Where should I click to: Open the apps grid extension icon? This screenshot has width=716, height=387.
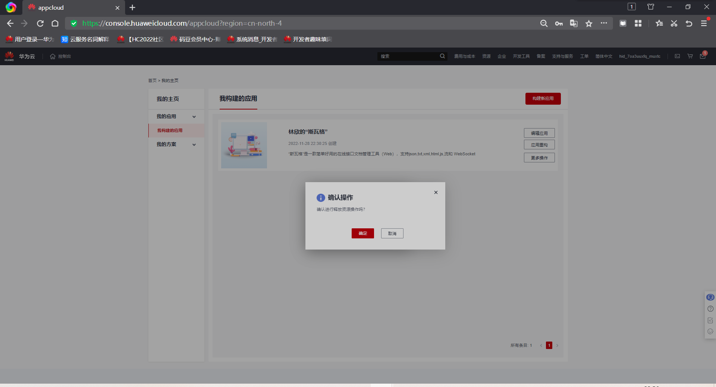pyautogui.click(x=638, y=23)
